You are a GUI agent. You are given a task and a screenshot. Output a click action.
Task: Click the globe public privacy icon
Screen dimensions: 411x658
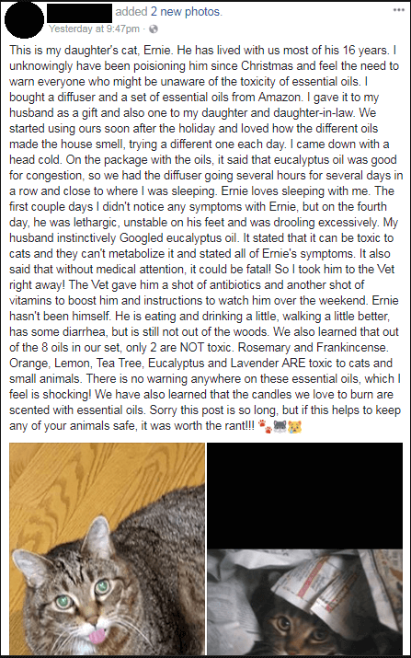[154, 29]
